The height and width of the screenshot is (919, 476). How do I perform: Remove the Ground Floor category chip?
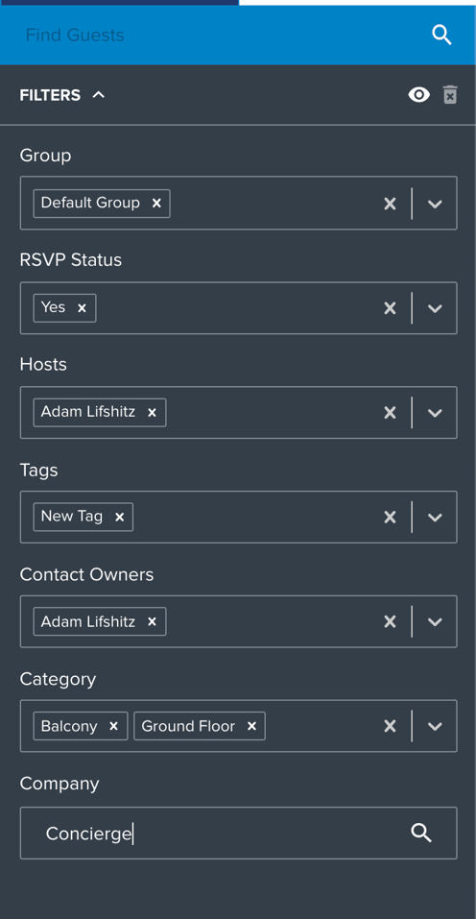[251, 726]
